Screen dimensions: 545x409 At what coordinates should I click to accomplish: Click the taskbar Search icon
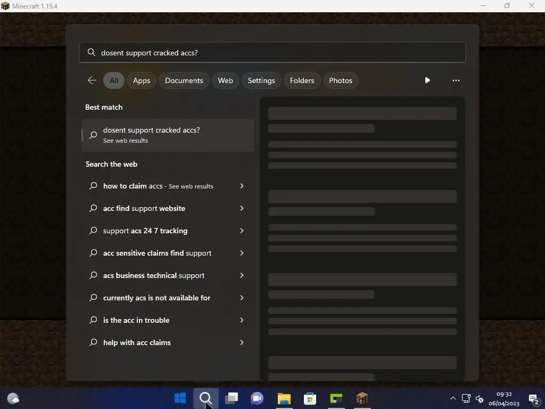pos(206,398)
